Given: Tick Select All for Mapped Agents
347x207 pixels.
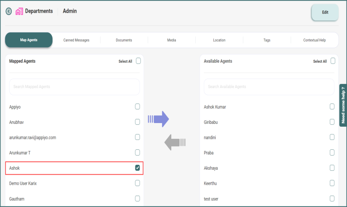Looking at the screenshot, I should pos(138,61).
